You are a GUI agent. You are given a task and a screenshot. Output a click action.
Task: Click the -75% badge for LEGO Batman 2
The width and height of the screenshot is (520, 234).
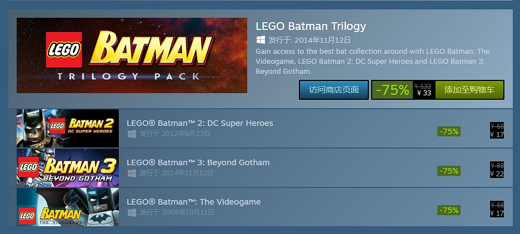[448, 131]
